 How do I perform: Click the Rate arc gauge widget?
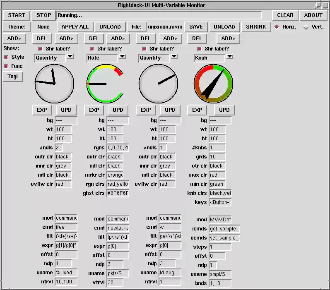(x=105, y=84)
